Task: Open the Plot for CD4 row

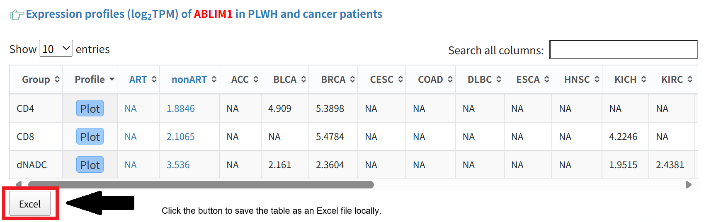Action: coord(90,109)
